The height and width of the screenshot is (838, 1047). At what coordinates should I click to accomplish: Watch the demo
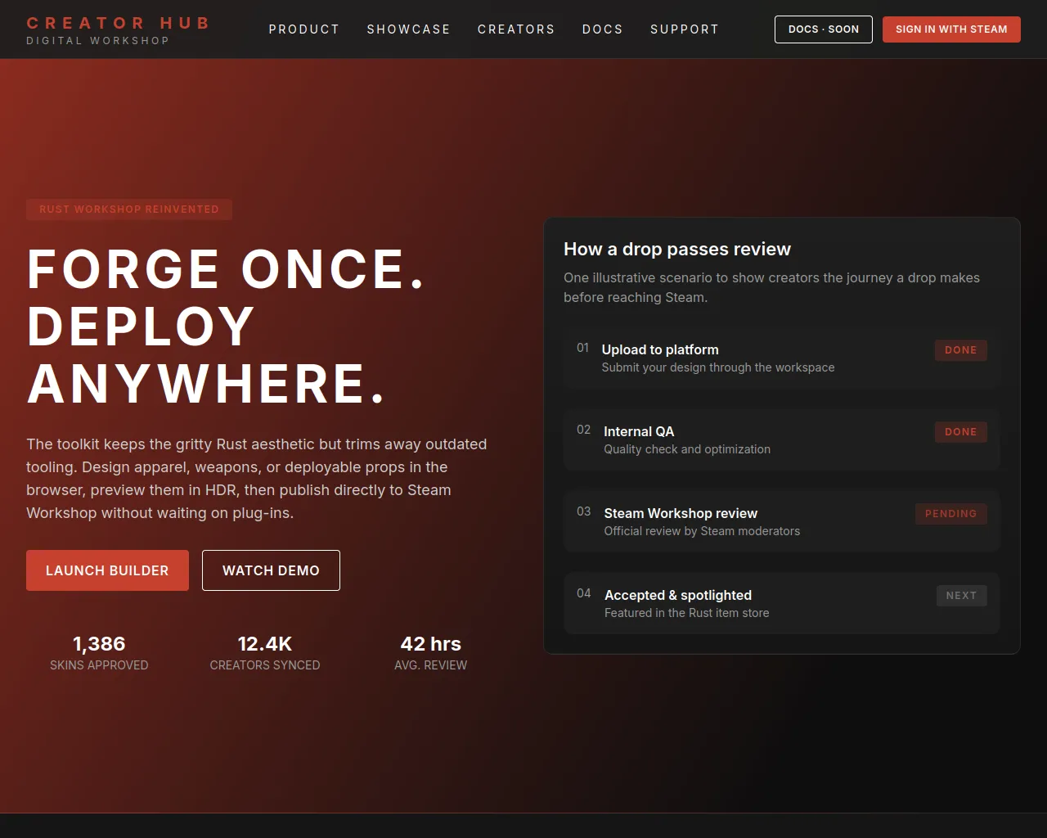pos(271,570)
